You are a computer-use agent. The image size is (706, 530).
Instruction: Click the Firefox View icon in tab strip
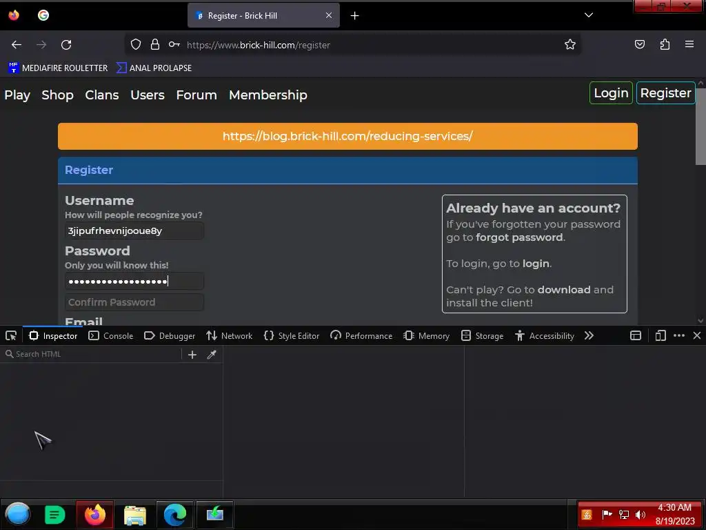14,15
